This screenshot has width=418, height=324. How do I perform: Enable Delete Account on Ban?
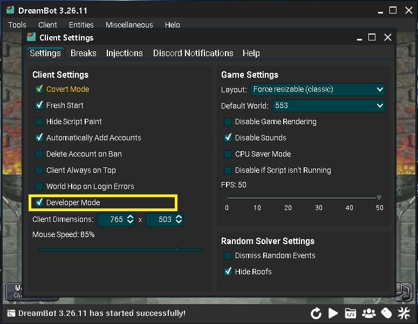pos(39,154)
